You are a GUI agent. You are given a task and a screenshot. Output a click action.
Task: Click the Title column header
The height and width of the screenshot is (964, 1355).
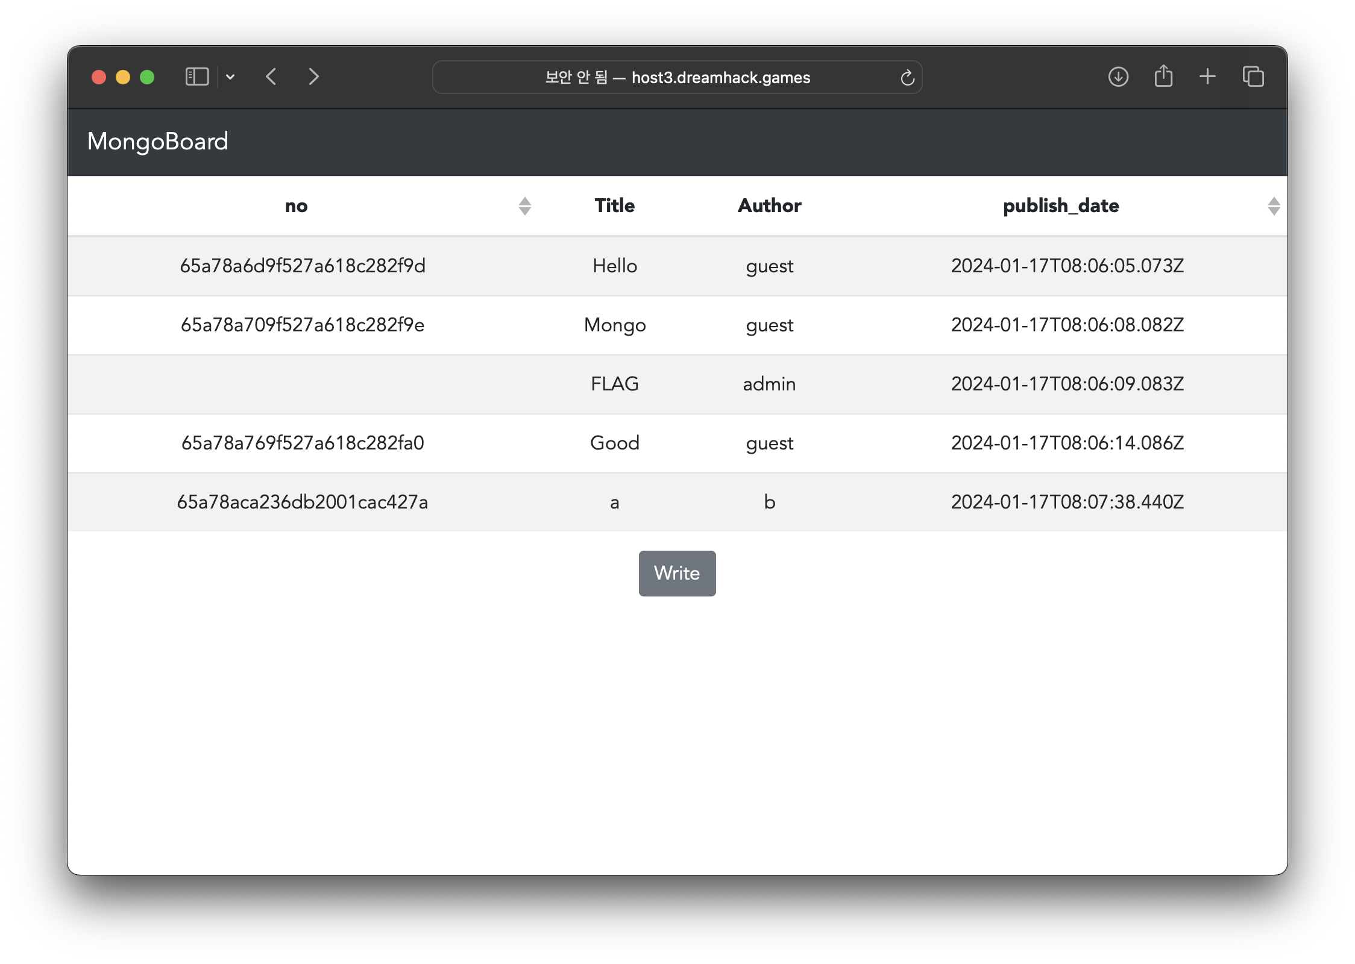tap(614, 206)
